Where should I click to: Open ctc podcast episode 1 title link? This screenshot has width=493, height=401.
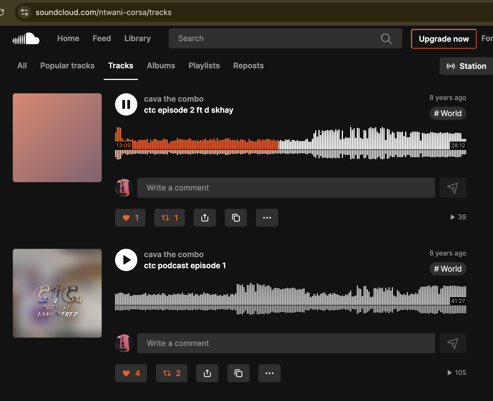185,265
